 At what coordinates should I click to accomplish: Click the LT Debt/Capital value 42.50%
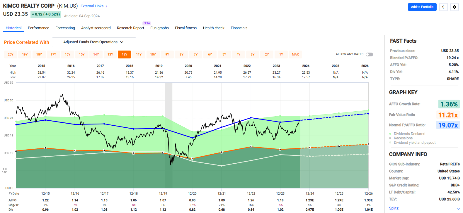point(454,192)
